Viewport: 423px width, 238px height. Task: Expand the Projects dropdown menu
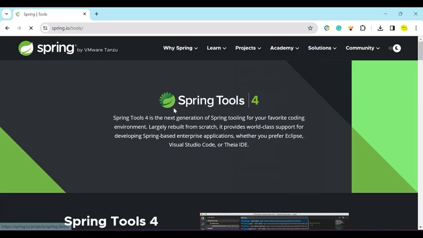248,48
